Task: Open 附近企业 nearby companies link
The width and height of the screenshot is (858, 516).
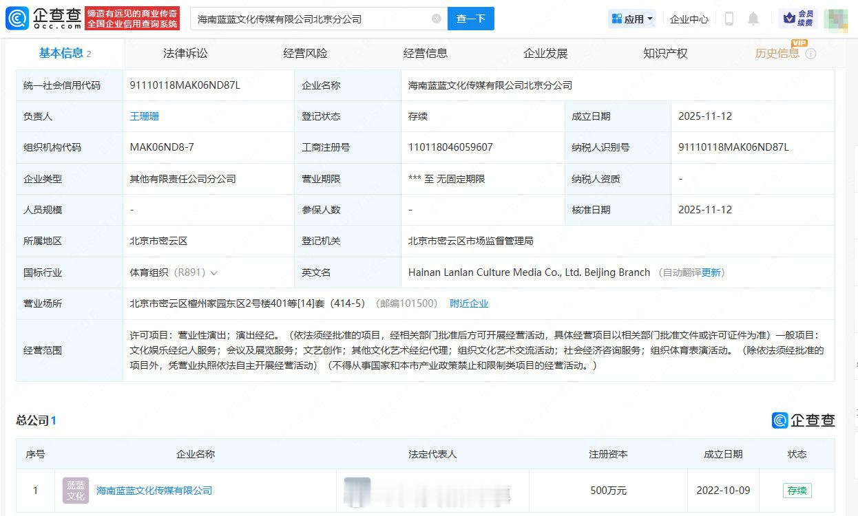Action: point(469,303)
